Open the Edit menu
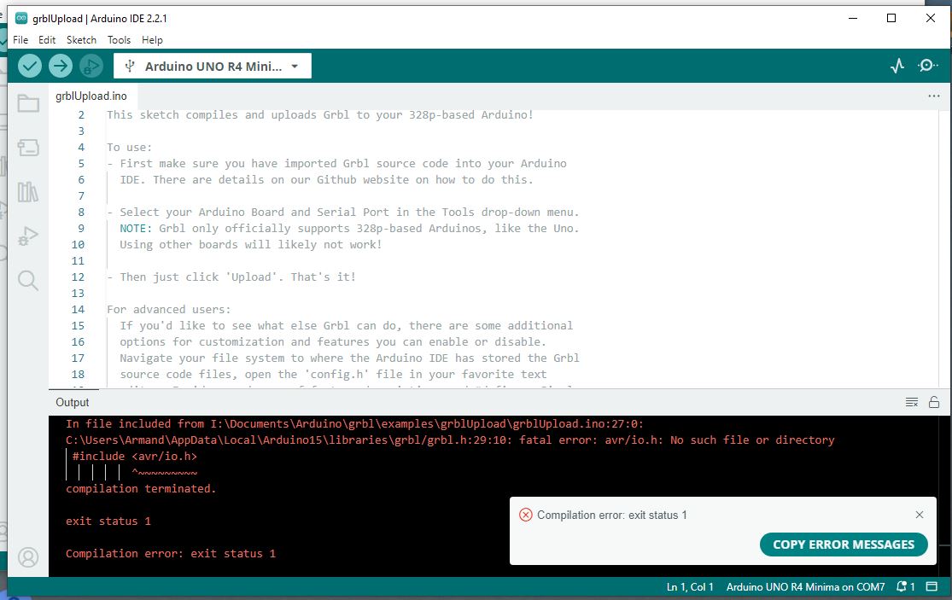 tap(47, 40)
